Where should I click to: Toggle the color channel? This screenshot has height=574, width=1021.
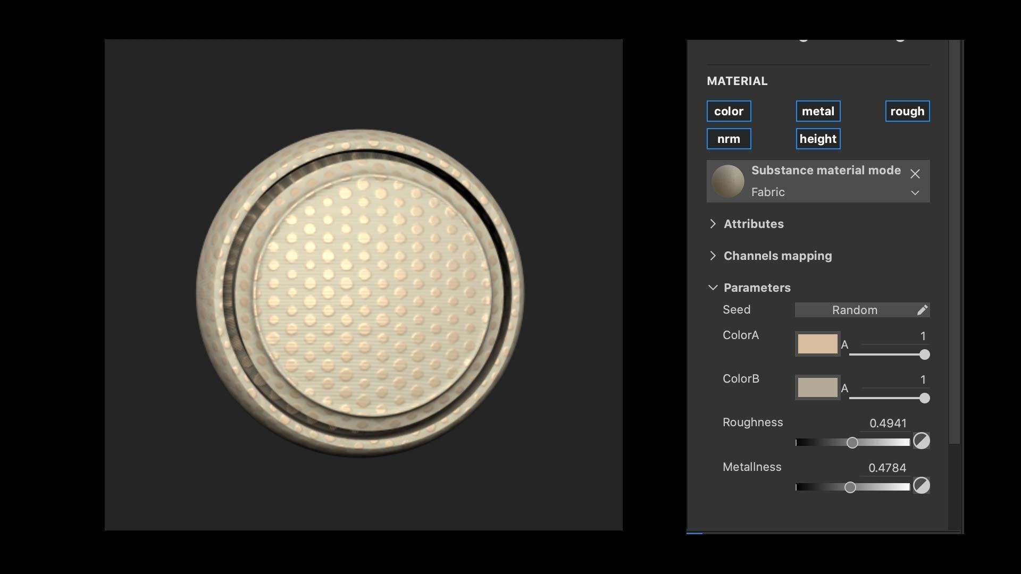point(729,111)
